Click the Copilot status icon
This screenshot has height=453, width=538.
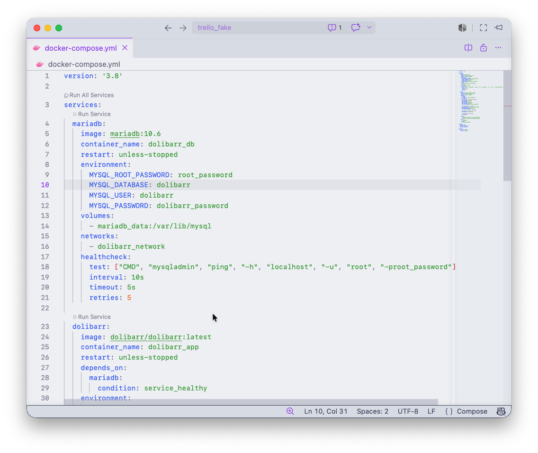click(x=501, y=411)
